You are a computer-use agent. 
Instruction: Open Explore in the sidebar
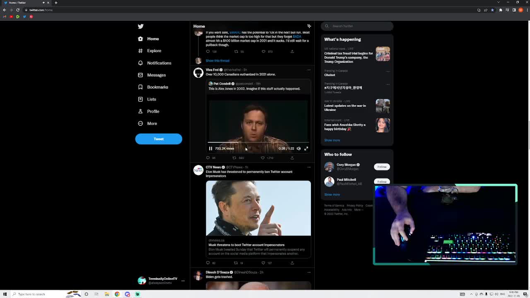pyautogui.click(x=149, y=50)
